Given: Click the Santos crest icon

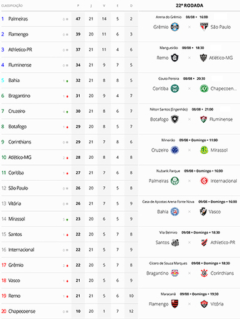Looking at the screenshot, I should pos(175,242).
